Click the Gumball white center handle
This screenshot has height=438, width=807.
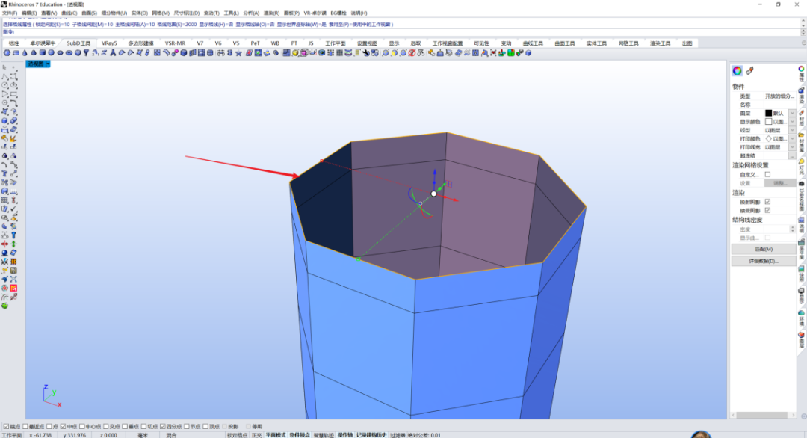[x=434, y=194]
